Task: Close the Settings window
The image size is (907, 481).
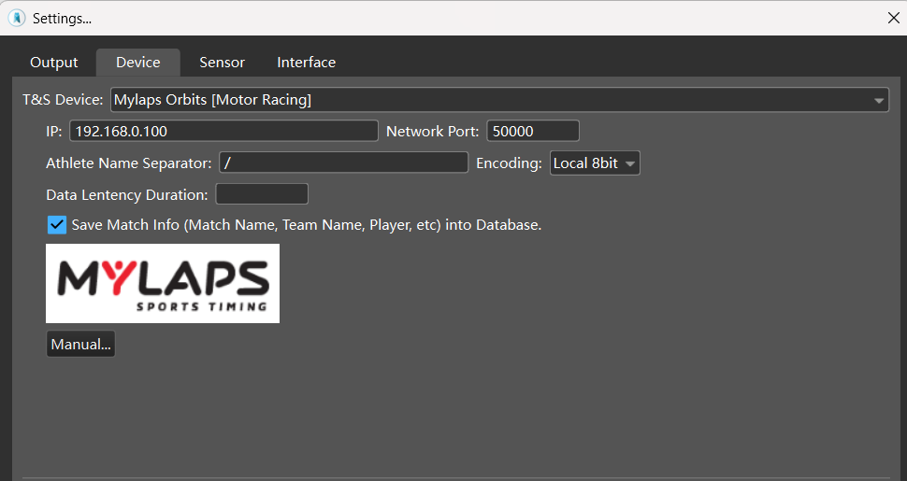Action: tap(892, 18)
